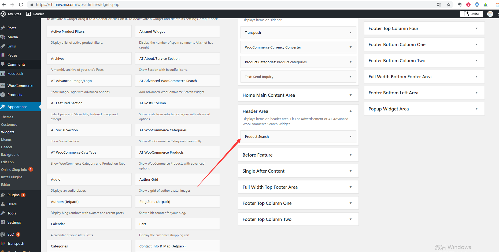Click the SEO Yoast icon in sidebar
The height and width of the screenshot is (252, 499).
coord(3,234)
